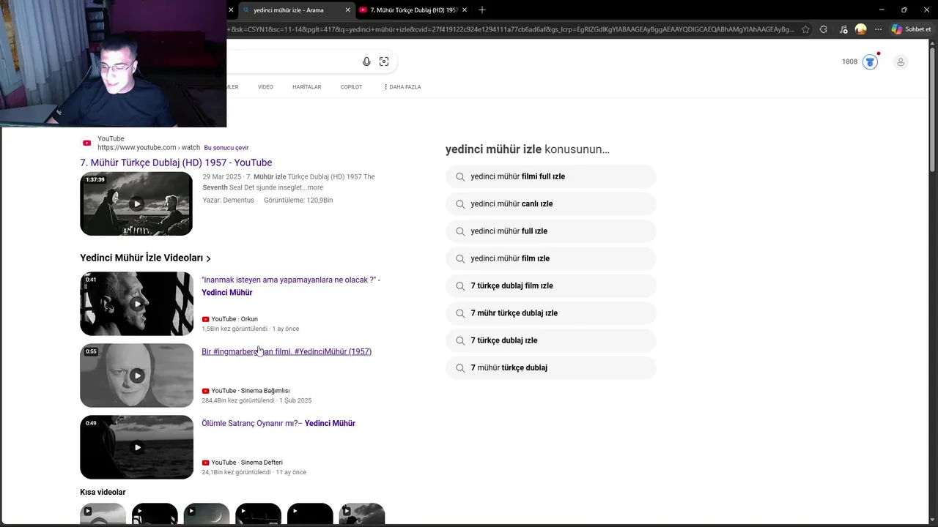Open Microsoft Rewards medal icon
This screenshot has width=938, height=527.
(870, 61)
